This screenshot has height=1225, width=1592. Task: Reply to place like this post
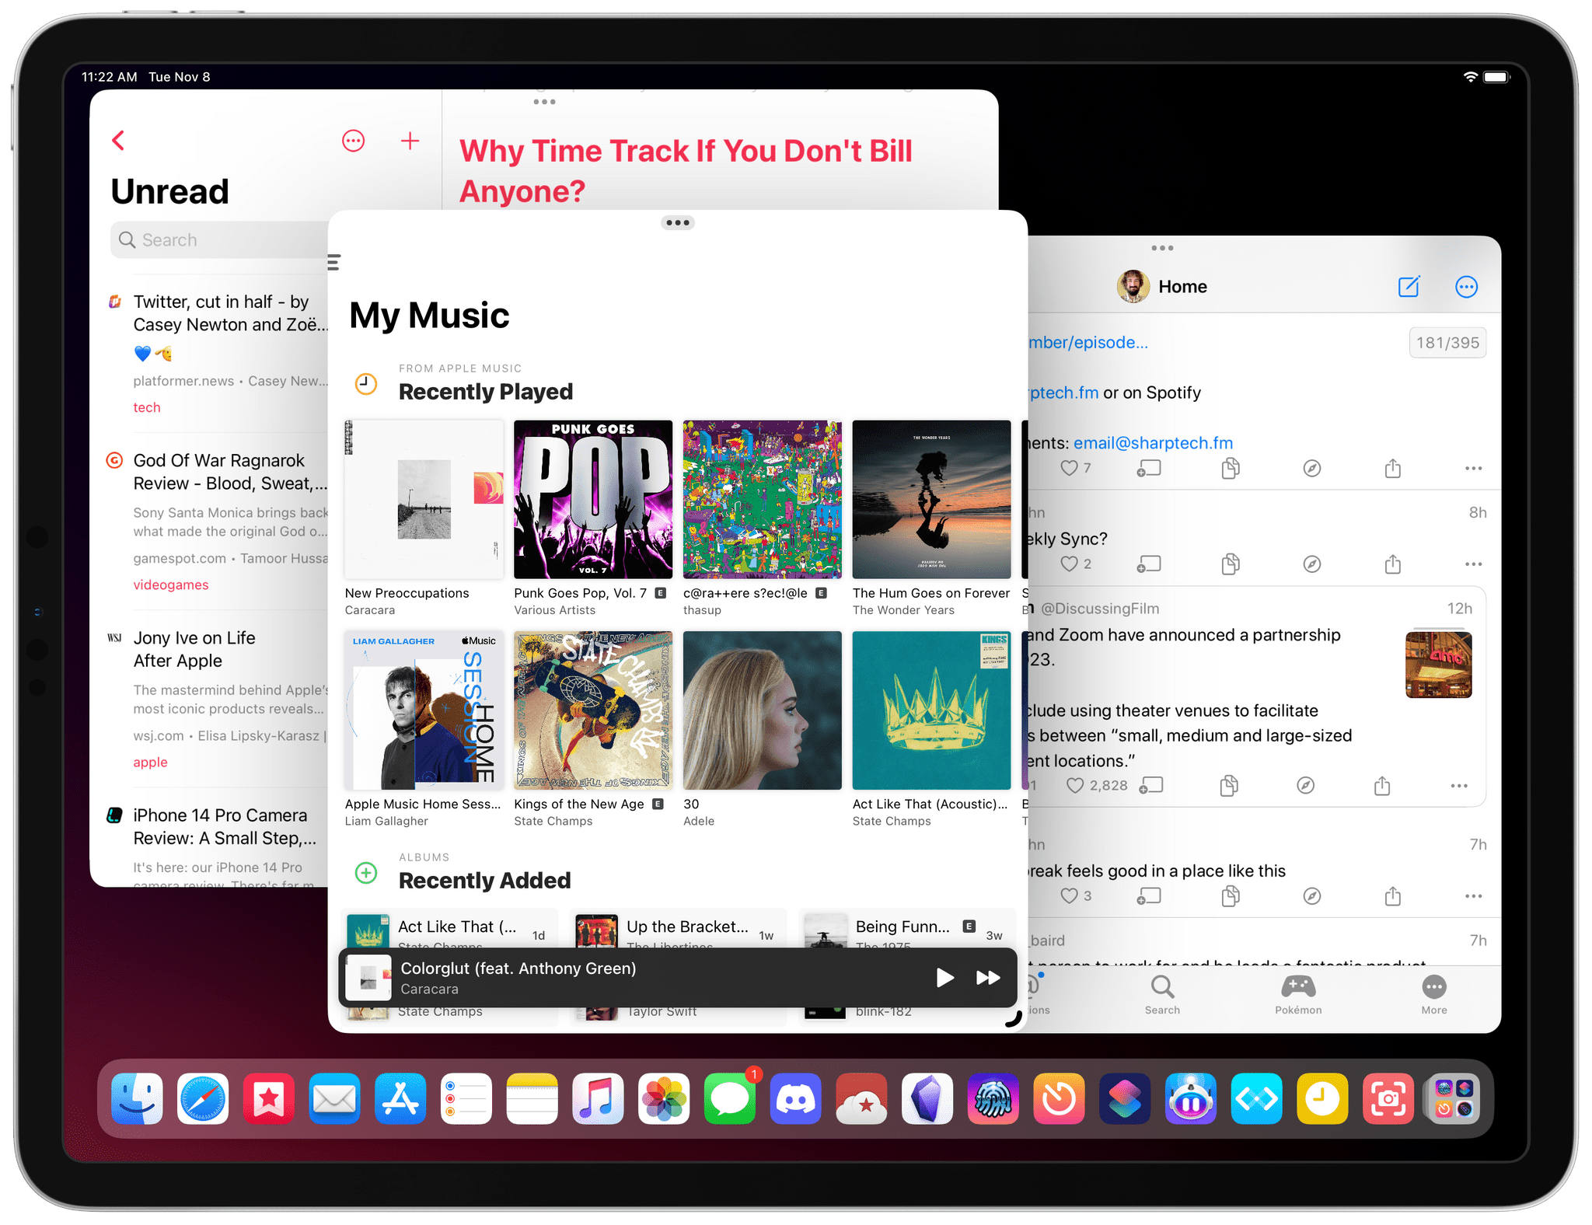point(1149,896)
